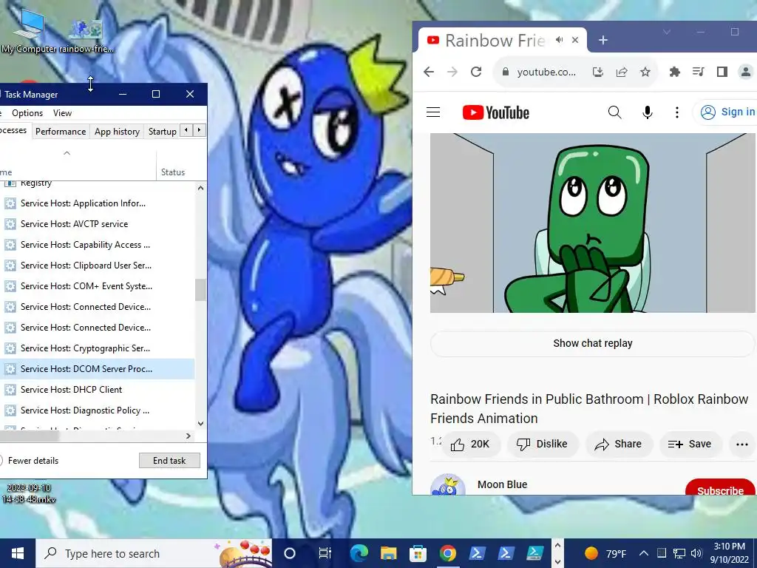Click the YouTube logo
757x568 pixels.
click(496, 112)
